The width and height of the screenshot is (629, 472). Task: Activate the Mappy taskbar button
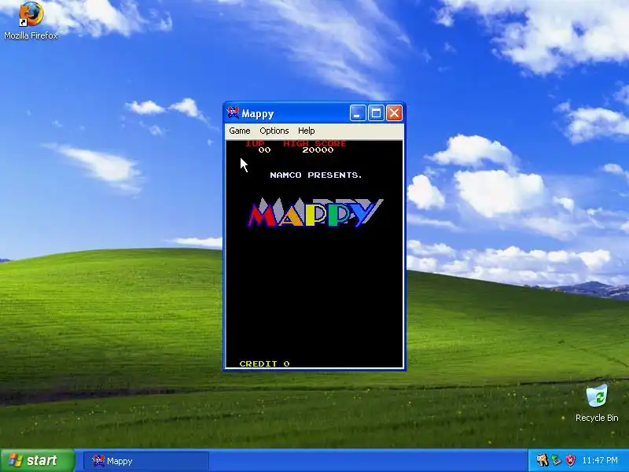click(x=146, y=461)
